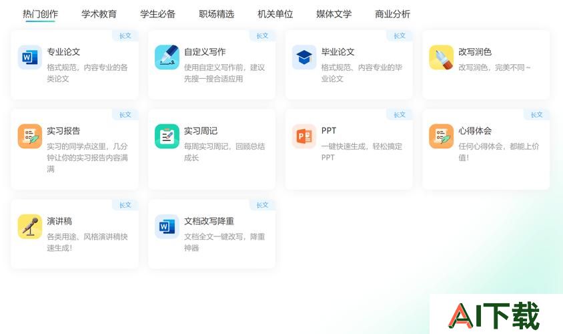The image size is (563, 334).
Task: Select the 职场精选 tab
Action: tap(217, 14)
